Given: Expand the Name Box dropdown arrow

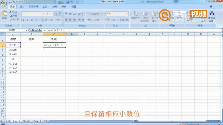Looking at the screenshot, I should tap(26, 30).
